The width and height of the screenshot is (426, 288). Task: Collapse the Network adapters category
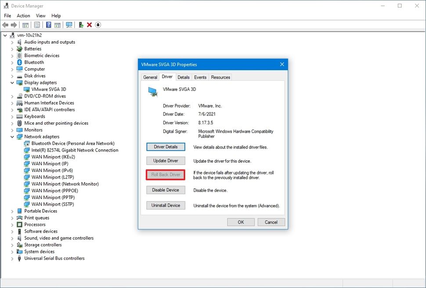tap(12, 137)
